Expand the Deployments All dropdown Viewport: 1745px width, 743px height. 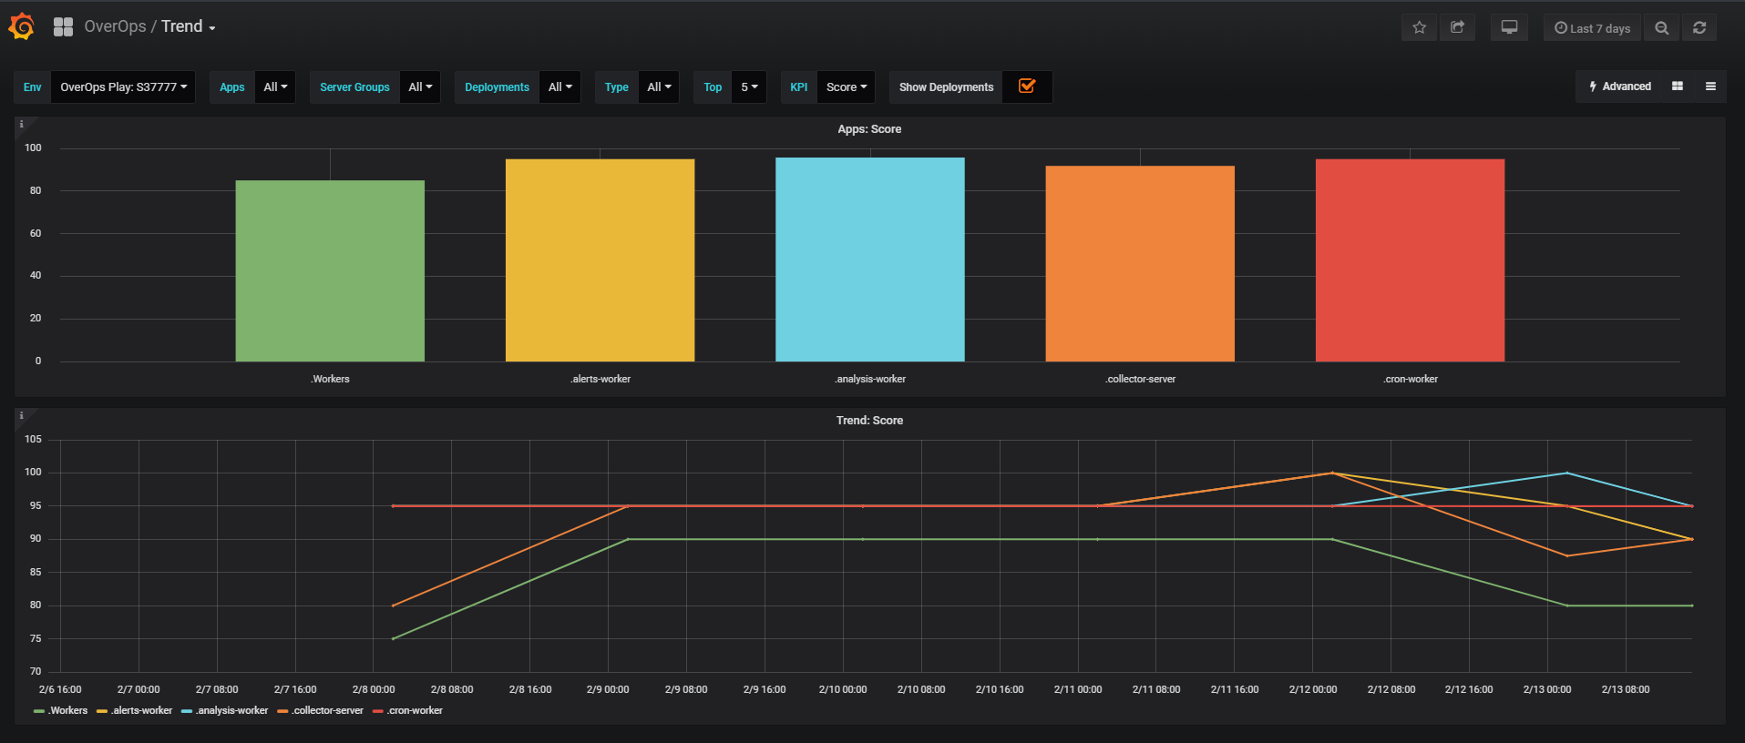click(559, 87)
